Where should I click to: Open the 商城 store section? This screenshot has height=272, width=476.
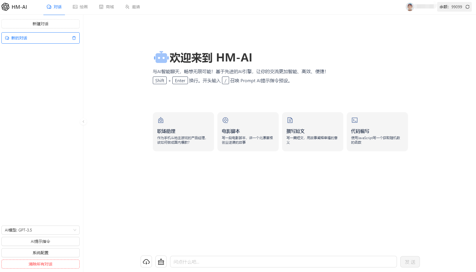coord(106,7)
